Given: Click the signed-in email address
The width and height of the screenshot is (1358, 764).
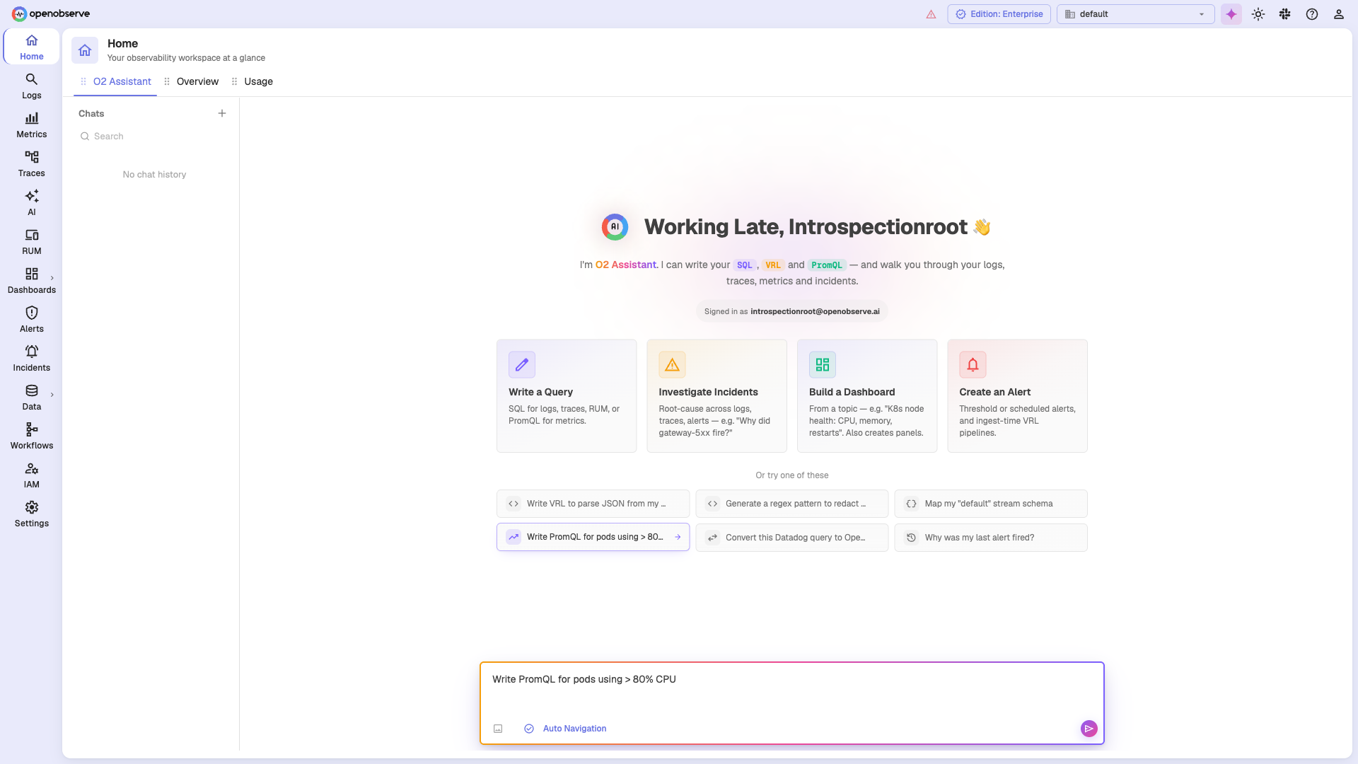Looking at the screenshot, I should (x=815, y=312).
